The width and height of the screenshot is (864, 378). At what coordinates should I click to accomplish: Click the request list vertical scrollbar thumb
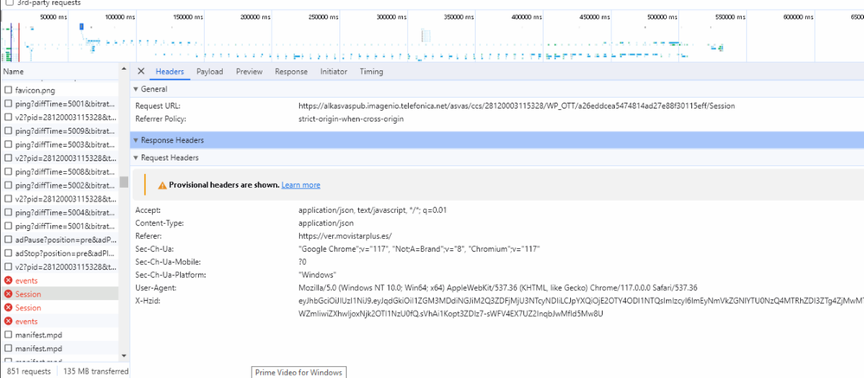point(124,182)
